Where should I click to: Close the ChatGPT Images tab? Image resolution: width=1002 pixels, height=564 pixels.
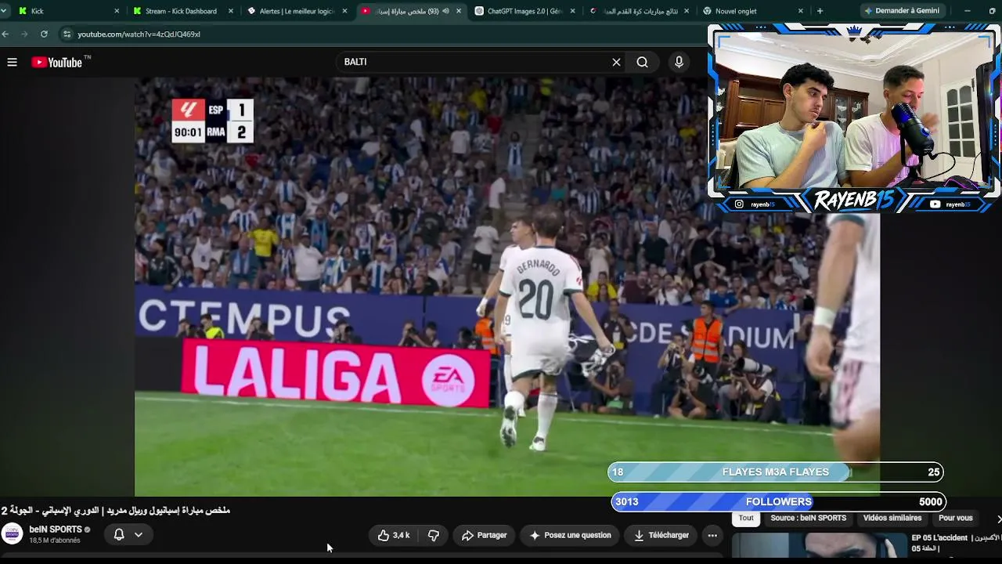572,11
